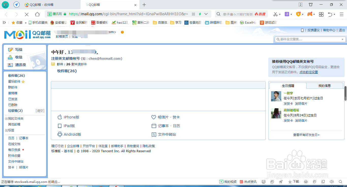Image resolution: width=347 pixels, height=187 pixels.
Task: Expand the 我的文件夹 folder tree
Action: 6,119
